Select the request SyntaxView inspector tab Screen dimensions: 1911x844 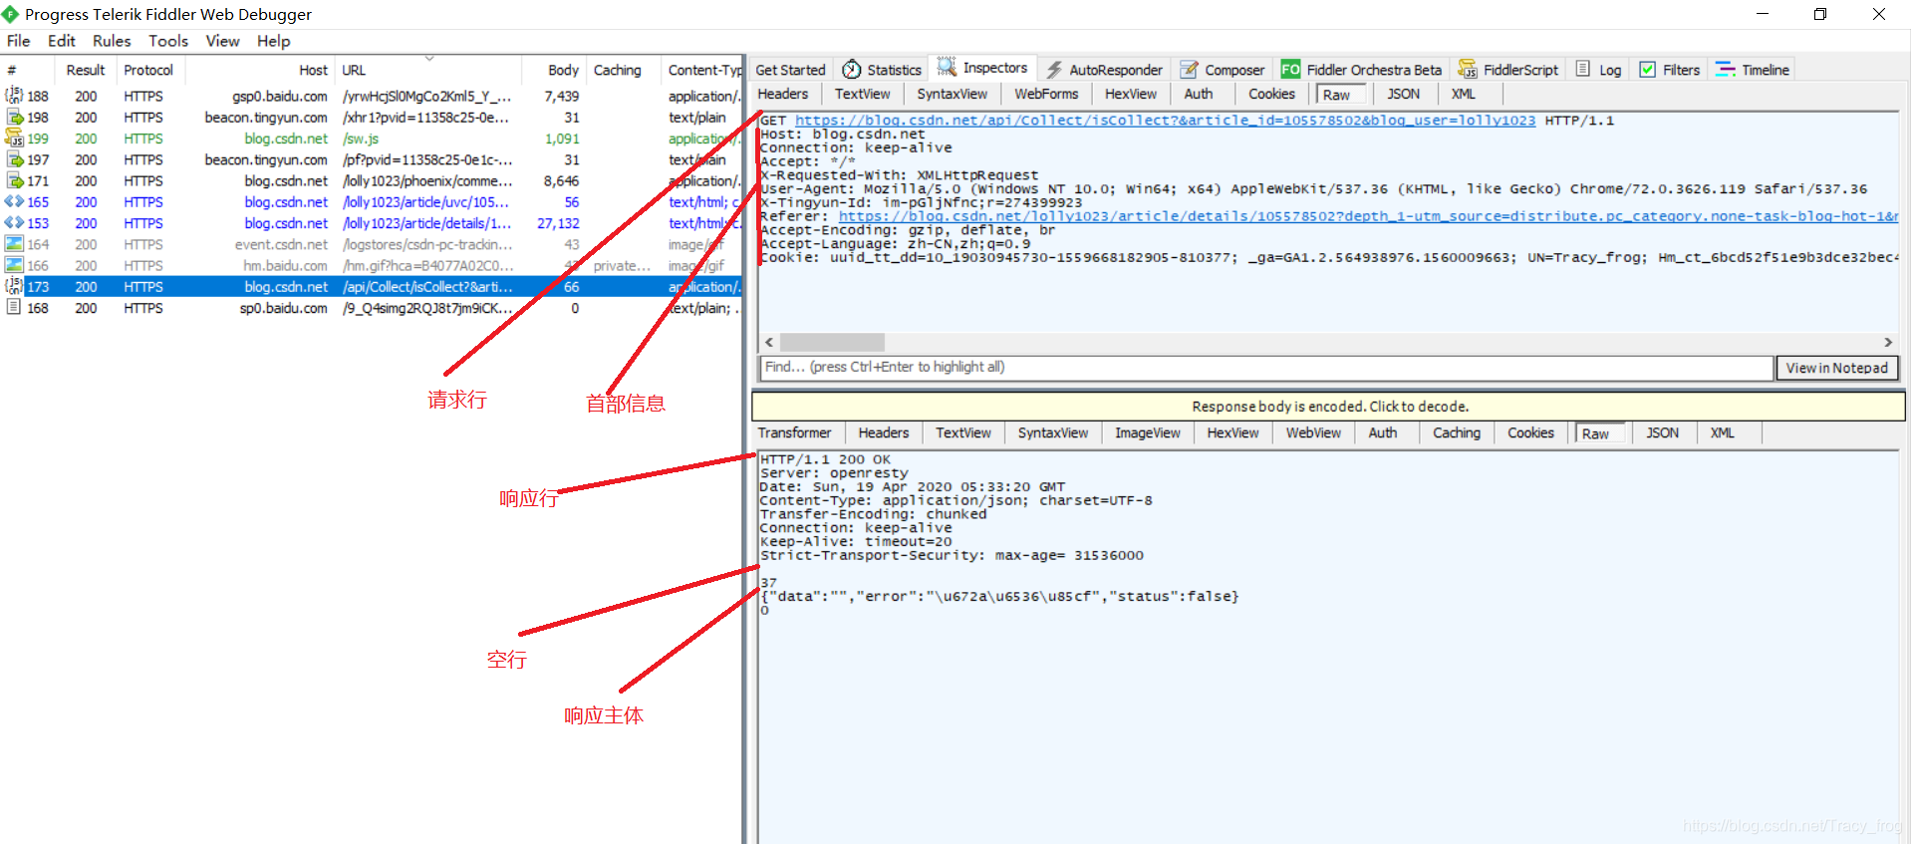pyautogui.click(x=952, y=94)
